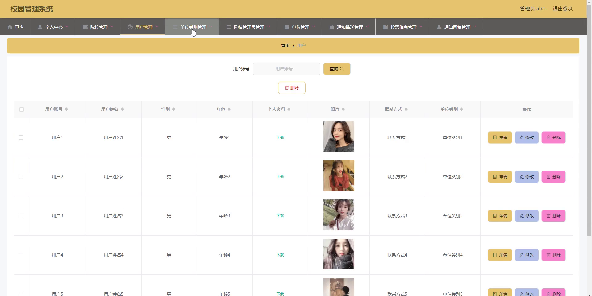This screenshot has width=592, height=296.
Task: Click 删除 for 用户3 row
Action: [x=553, y=216]
